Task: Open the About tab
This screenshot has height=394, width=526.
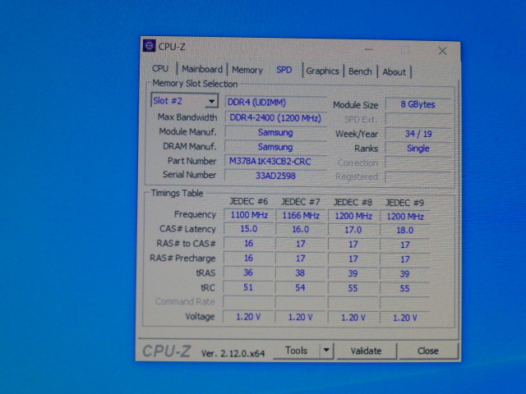Action: coord(394,72)
